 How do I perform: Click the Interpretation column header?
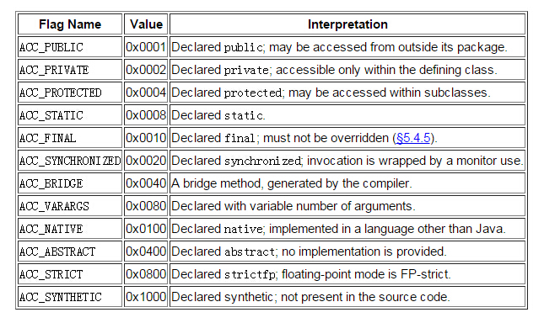click(347, 24)
